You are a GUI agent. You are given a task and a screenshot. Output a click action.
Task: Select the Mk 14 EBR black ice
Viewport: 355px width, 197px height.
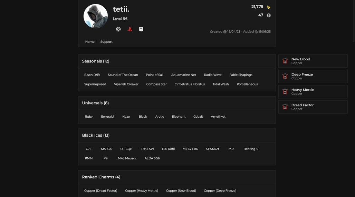tap(190, 149)
